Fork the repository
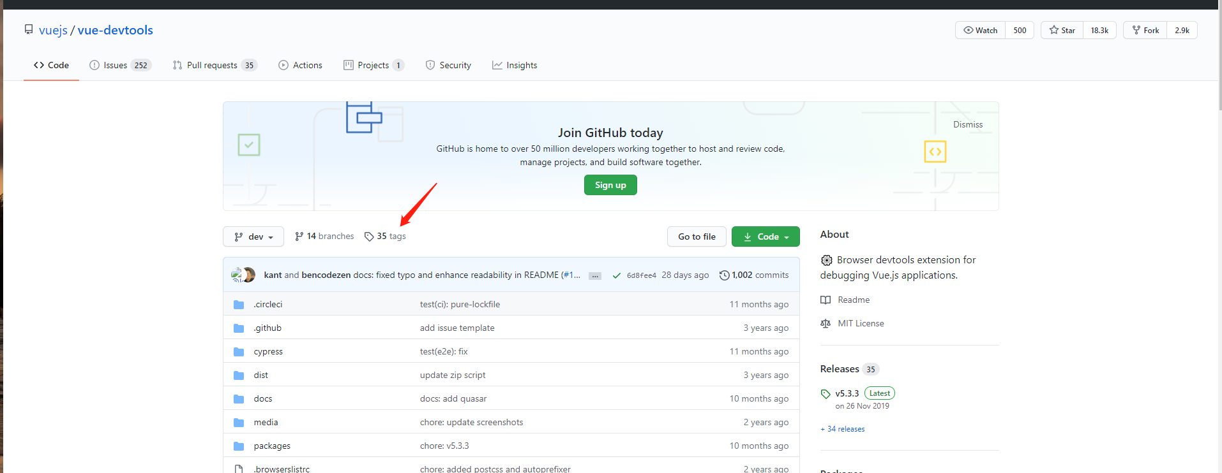The width and height of the screenshot is (1222, 473). tap(1145, 30)
